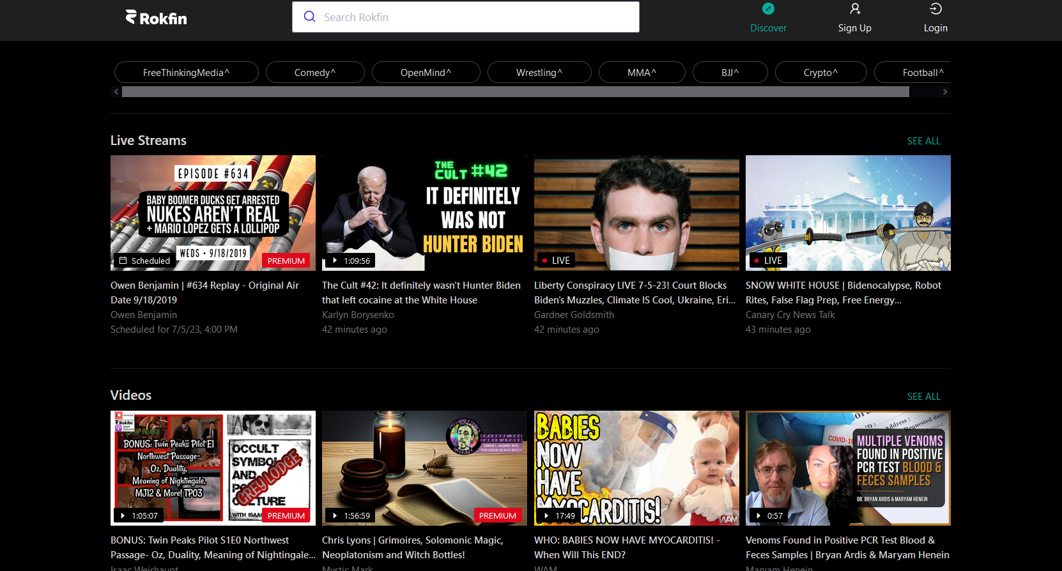Open Canary Cry News Talk channel name

coord(790,315)
